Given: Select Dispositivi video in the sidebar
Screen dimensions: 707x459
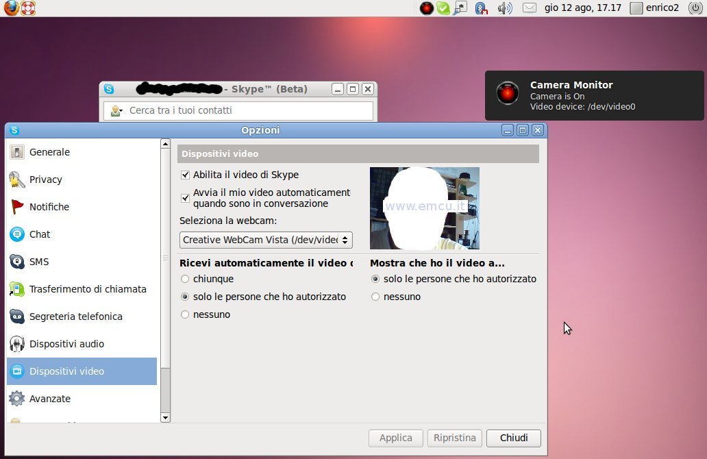Looking at the screenshot, I should coord(82,371).
